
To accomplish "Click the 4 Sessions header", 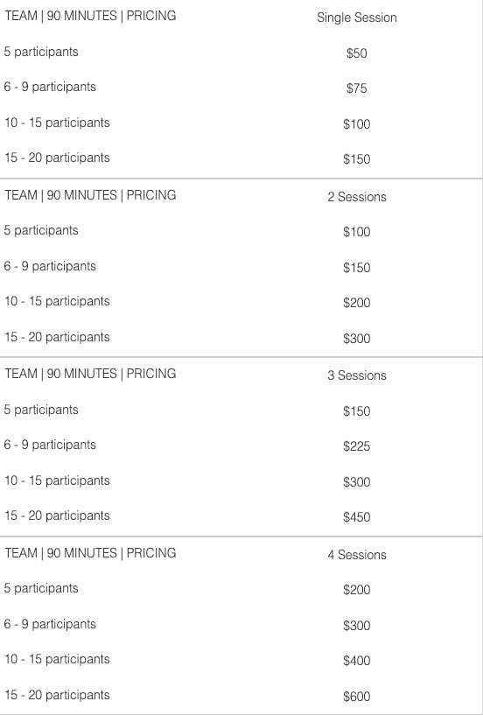I will tap(357, 555).
